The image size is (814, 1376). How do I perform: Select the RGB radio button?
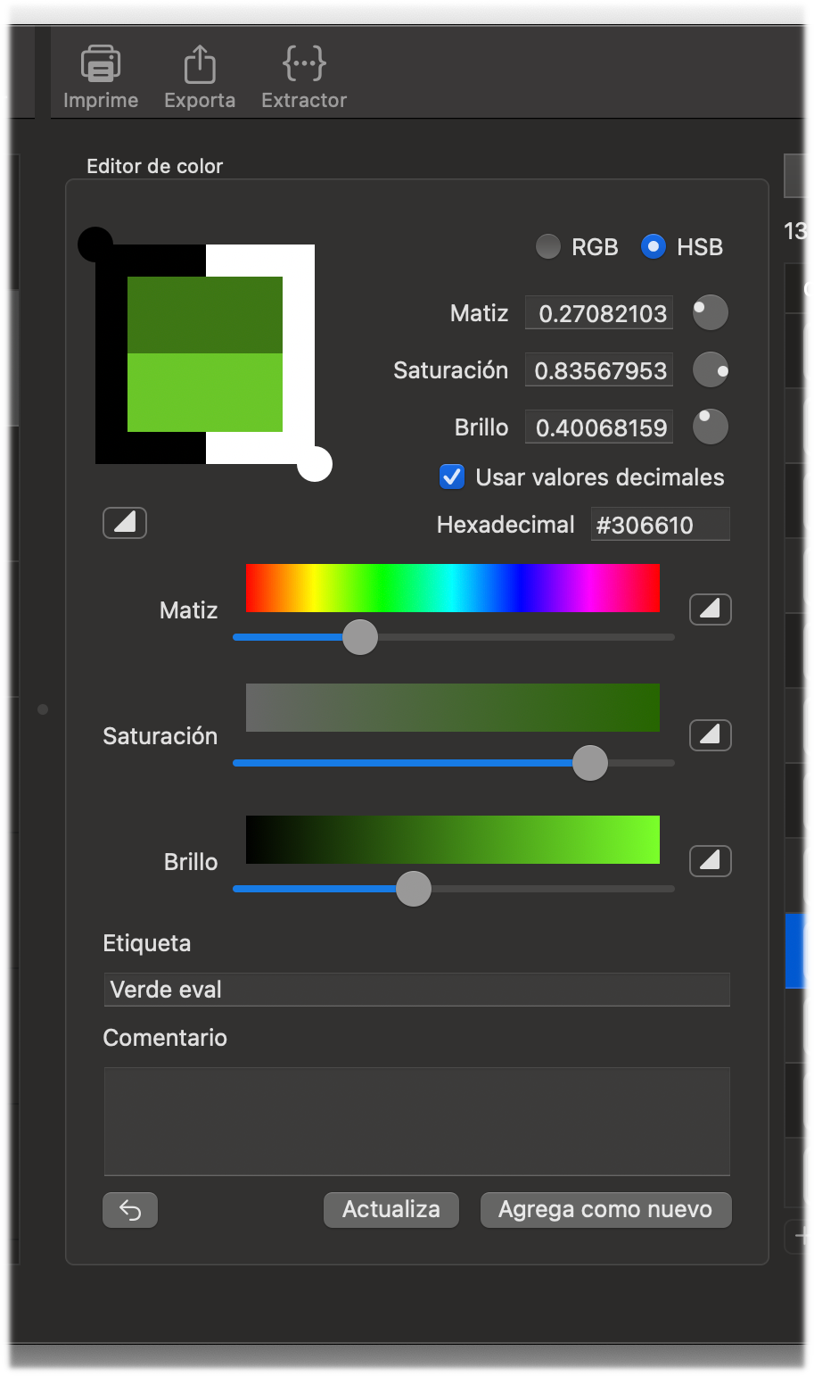(x=548, y=247)
